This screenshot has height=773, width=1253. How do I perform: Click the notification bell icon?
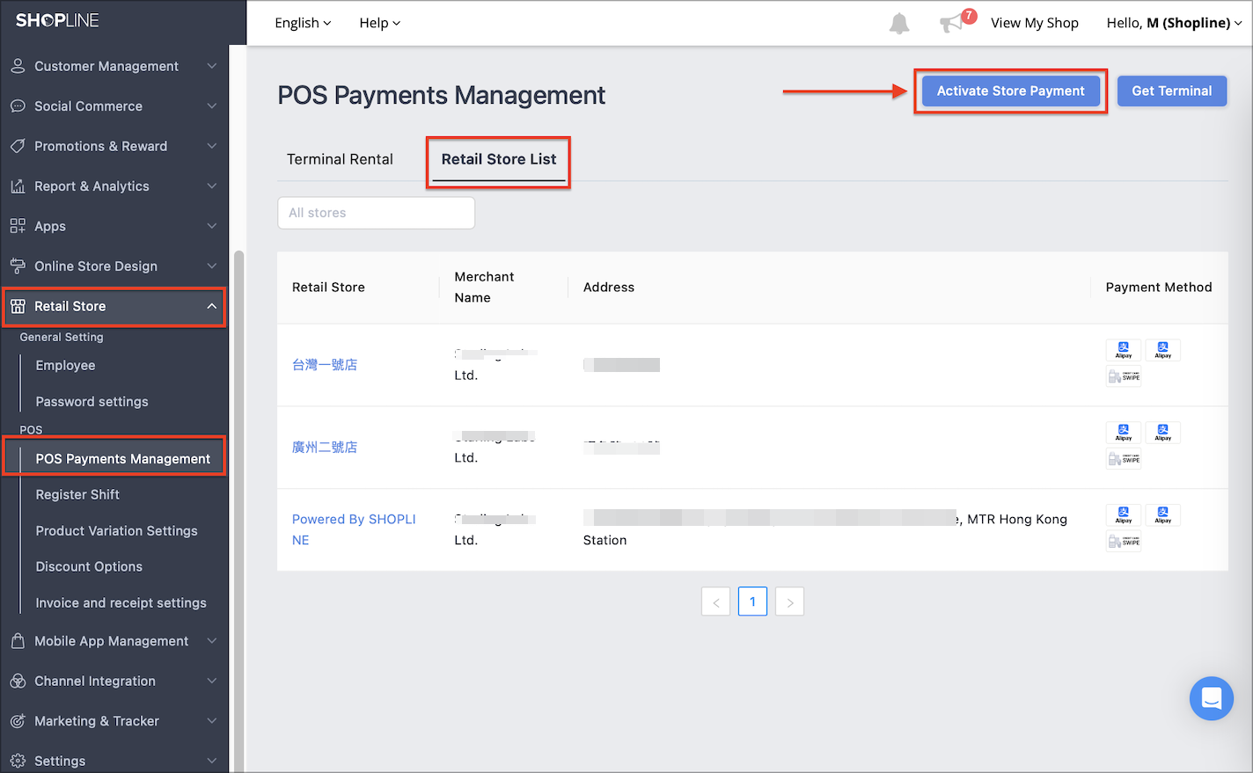point(899,23)
